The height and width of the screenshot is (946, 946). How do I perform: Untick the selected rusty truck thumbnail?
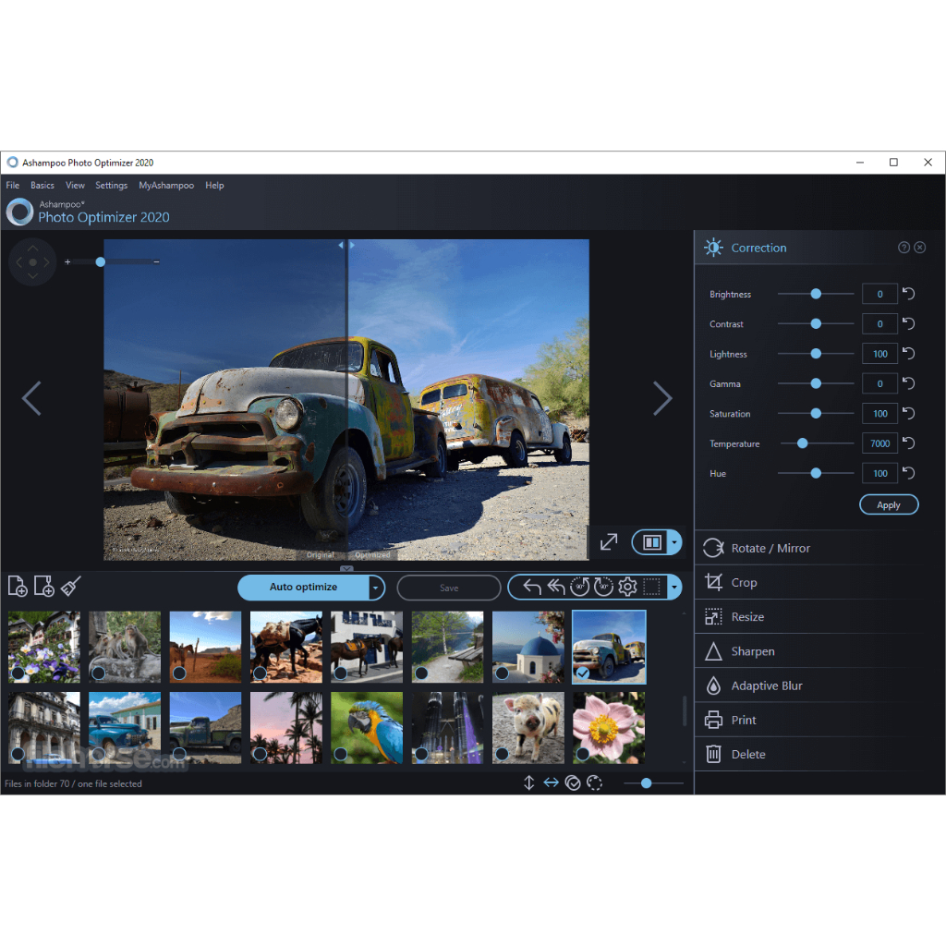[x=582, y=673]
